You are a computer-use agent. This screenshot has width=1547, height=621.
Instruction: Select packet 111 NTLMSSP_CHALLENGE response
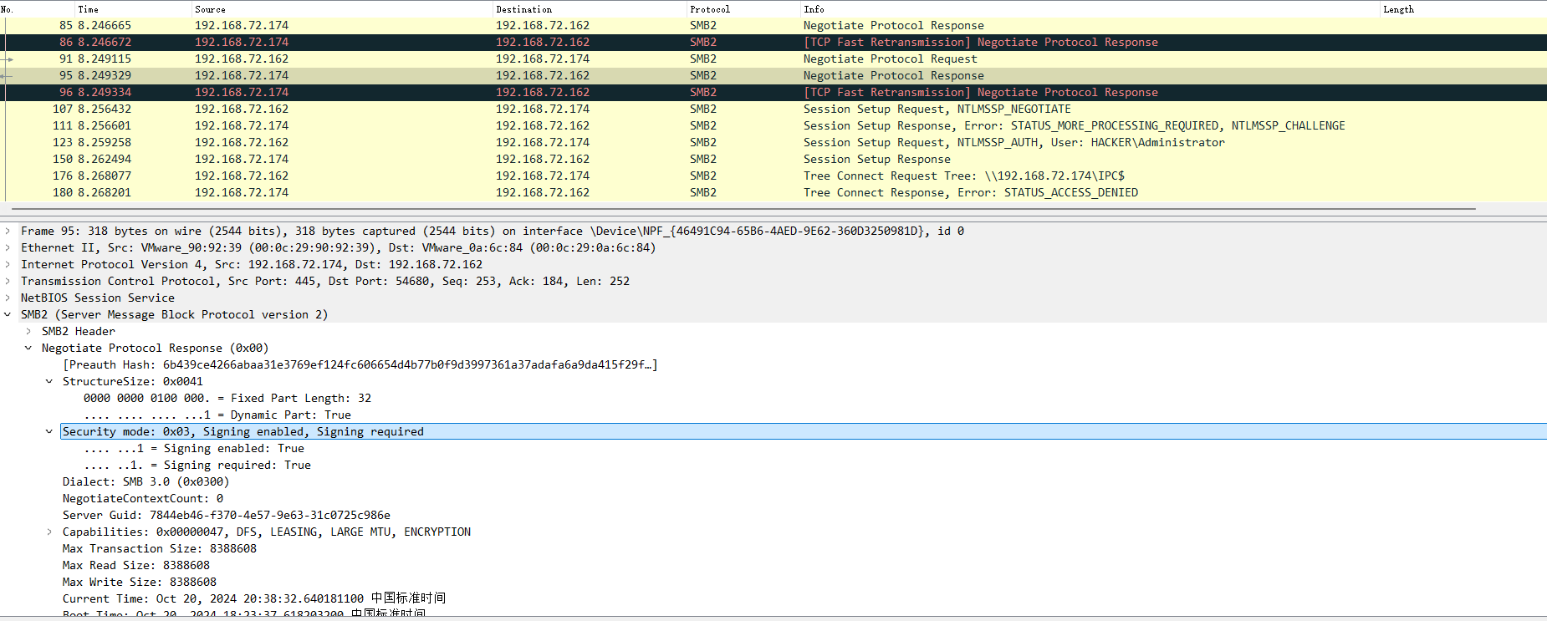click(773, 126)
